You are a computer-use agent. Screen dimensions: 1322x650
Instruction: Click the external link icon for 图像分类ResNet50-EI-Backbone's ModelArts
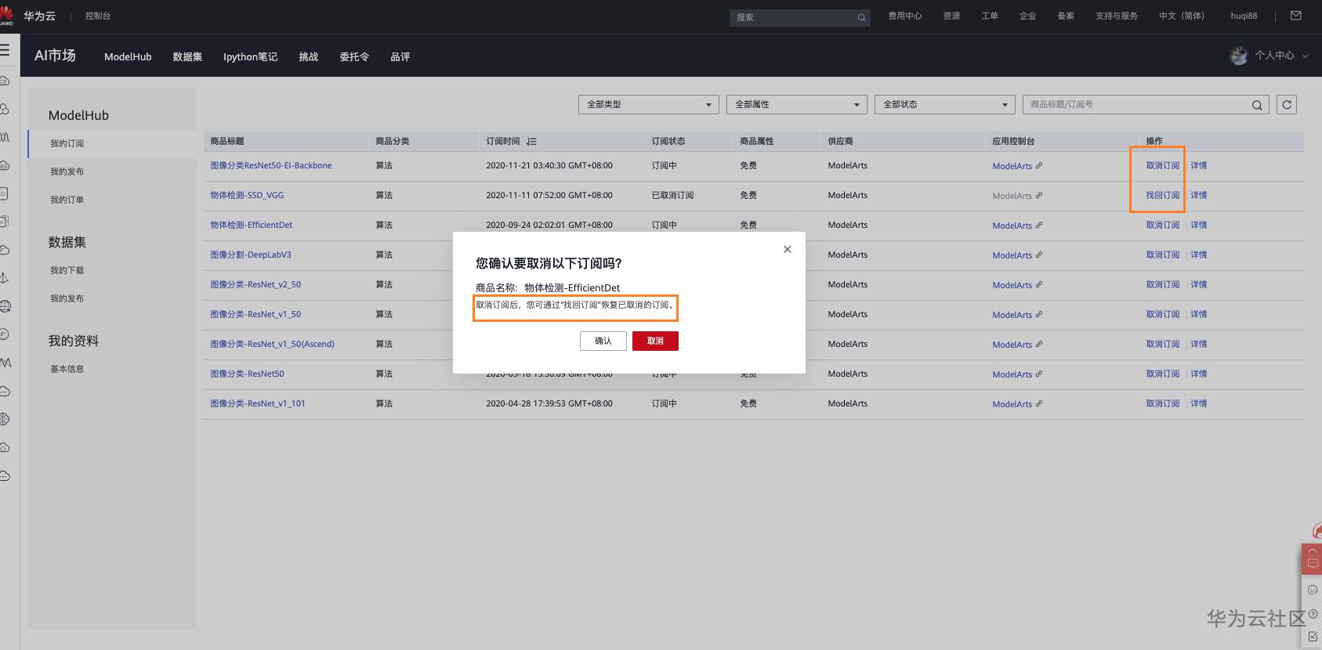(1039, 165)
